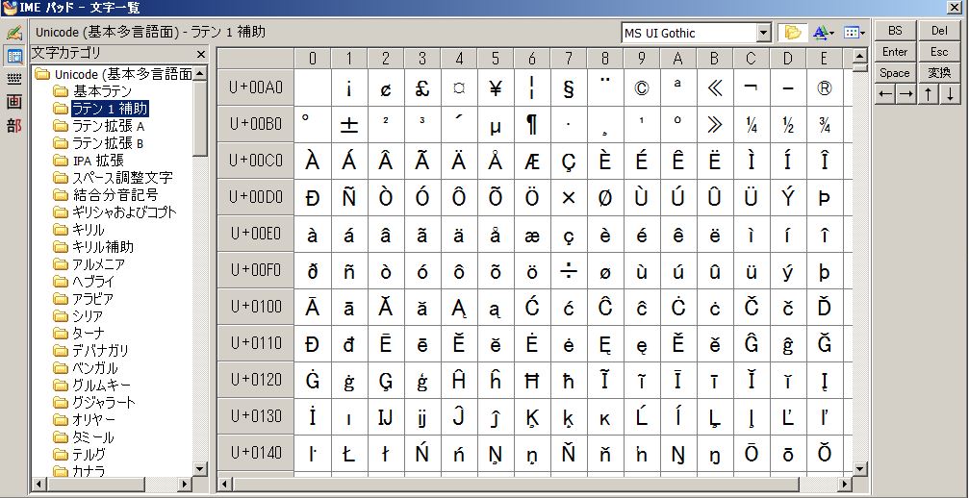Screen dimensions: 969x498
Task: Select the 基本ラテン folder
Action: pos(100,91)
